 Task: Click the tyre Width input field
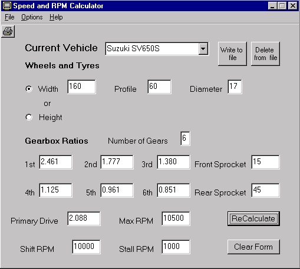[81, 87]
